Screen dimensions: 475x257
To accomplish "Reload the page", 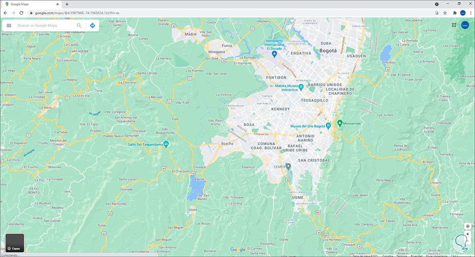I will (x=21, y=13).
